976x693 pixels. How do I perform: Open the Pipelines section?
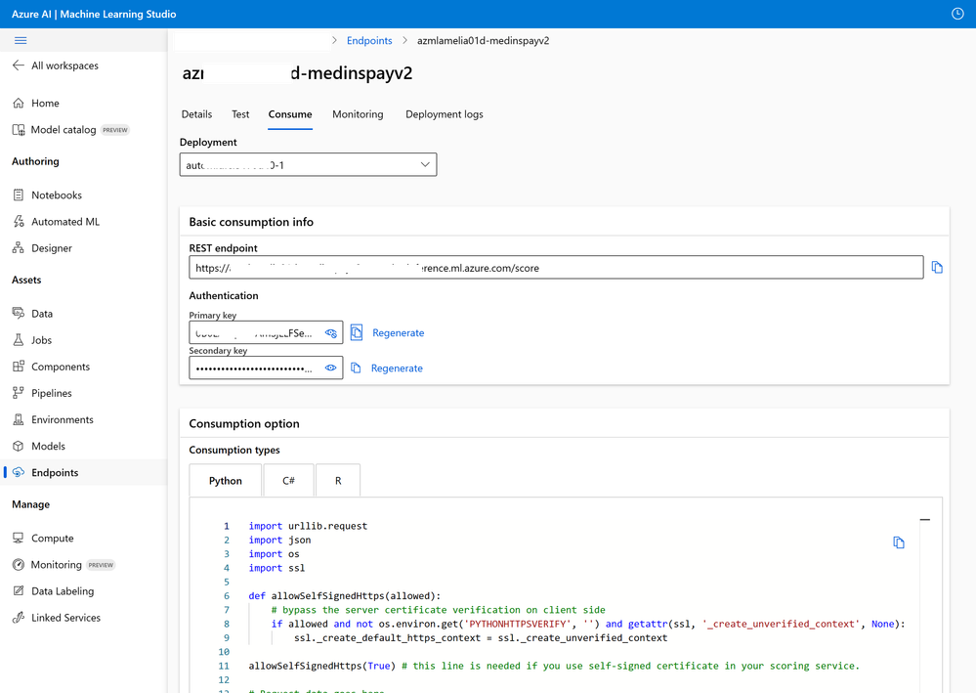point(52,393)
